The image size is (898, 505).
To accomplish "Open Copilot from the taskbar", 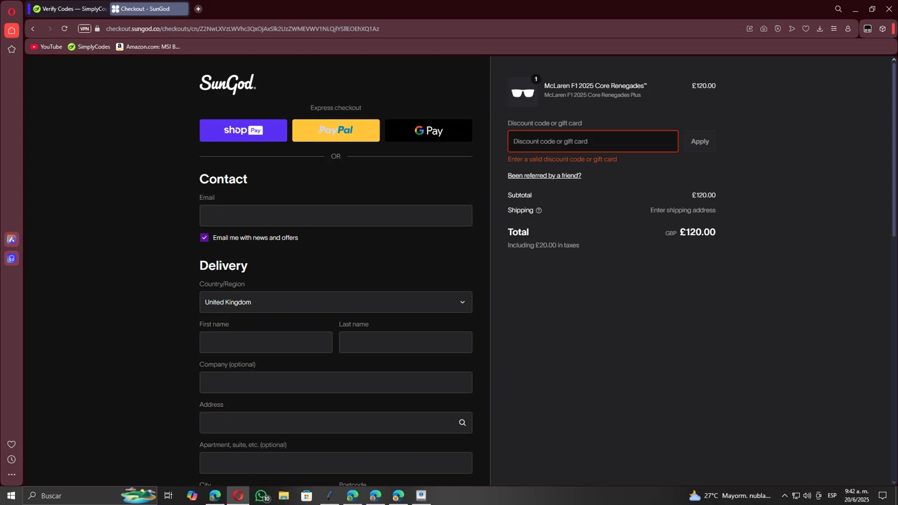I will 192,495.
